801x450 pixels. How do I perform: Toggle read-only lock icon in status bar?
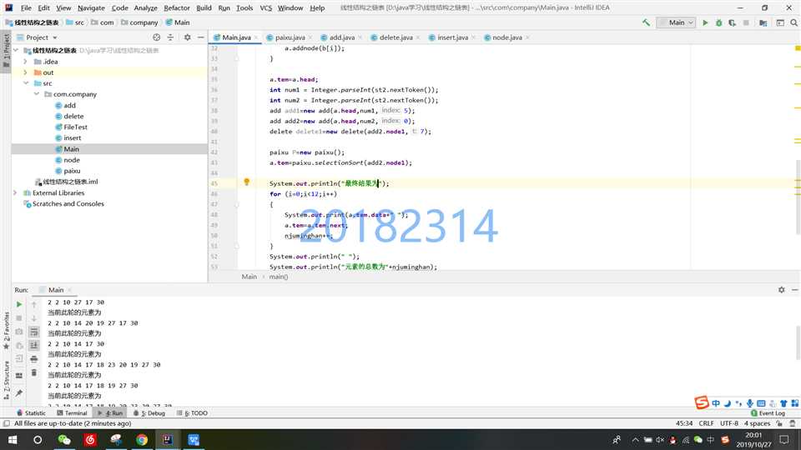(779, 423)
